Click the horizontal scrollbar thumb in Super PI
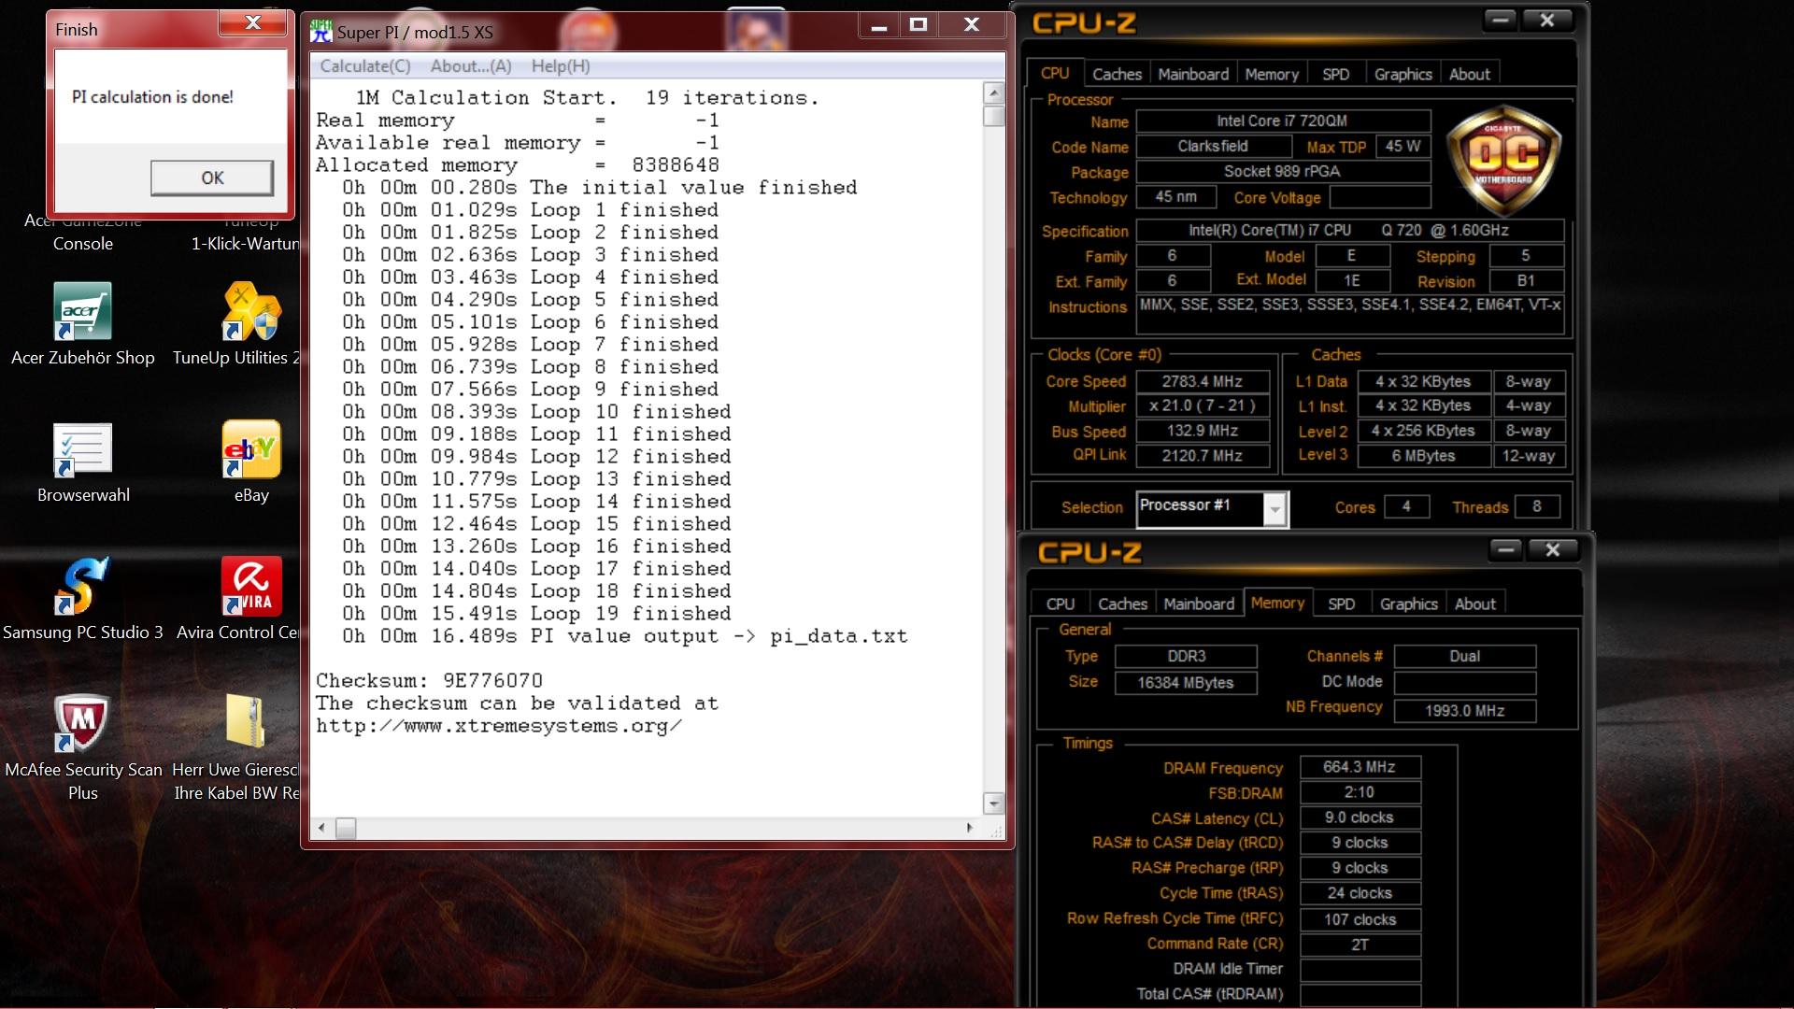The width and height of the screenshot is (1794, 1009). pos(346,828)
